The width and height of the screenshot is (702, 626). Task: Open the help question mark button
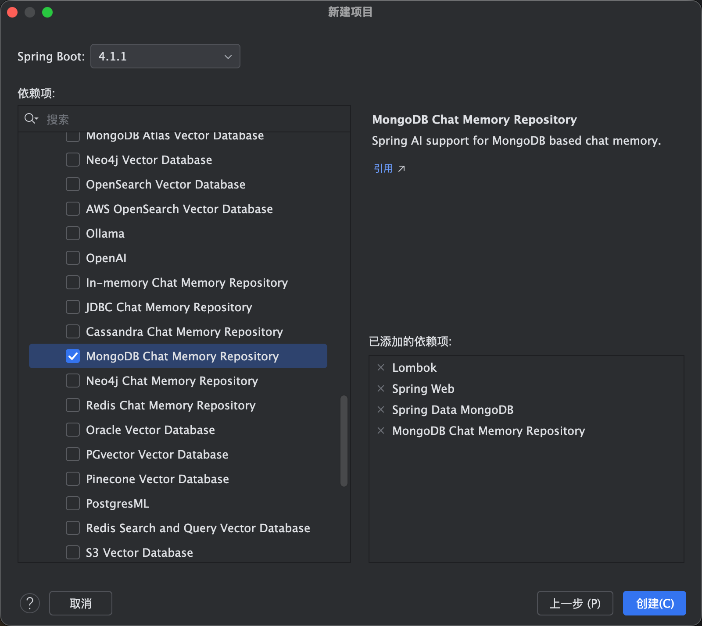30,603
